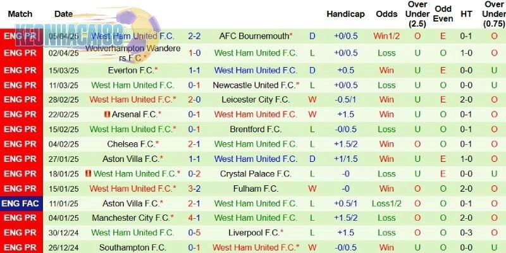Click the red card icon on 18/01/25 row
Screen dimensions: 506x253
(x=88, y=173)
